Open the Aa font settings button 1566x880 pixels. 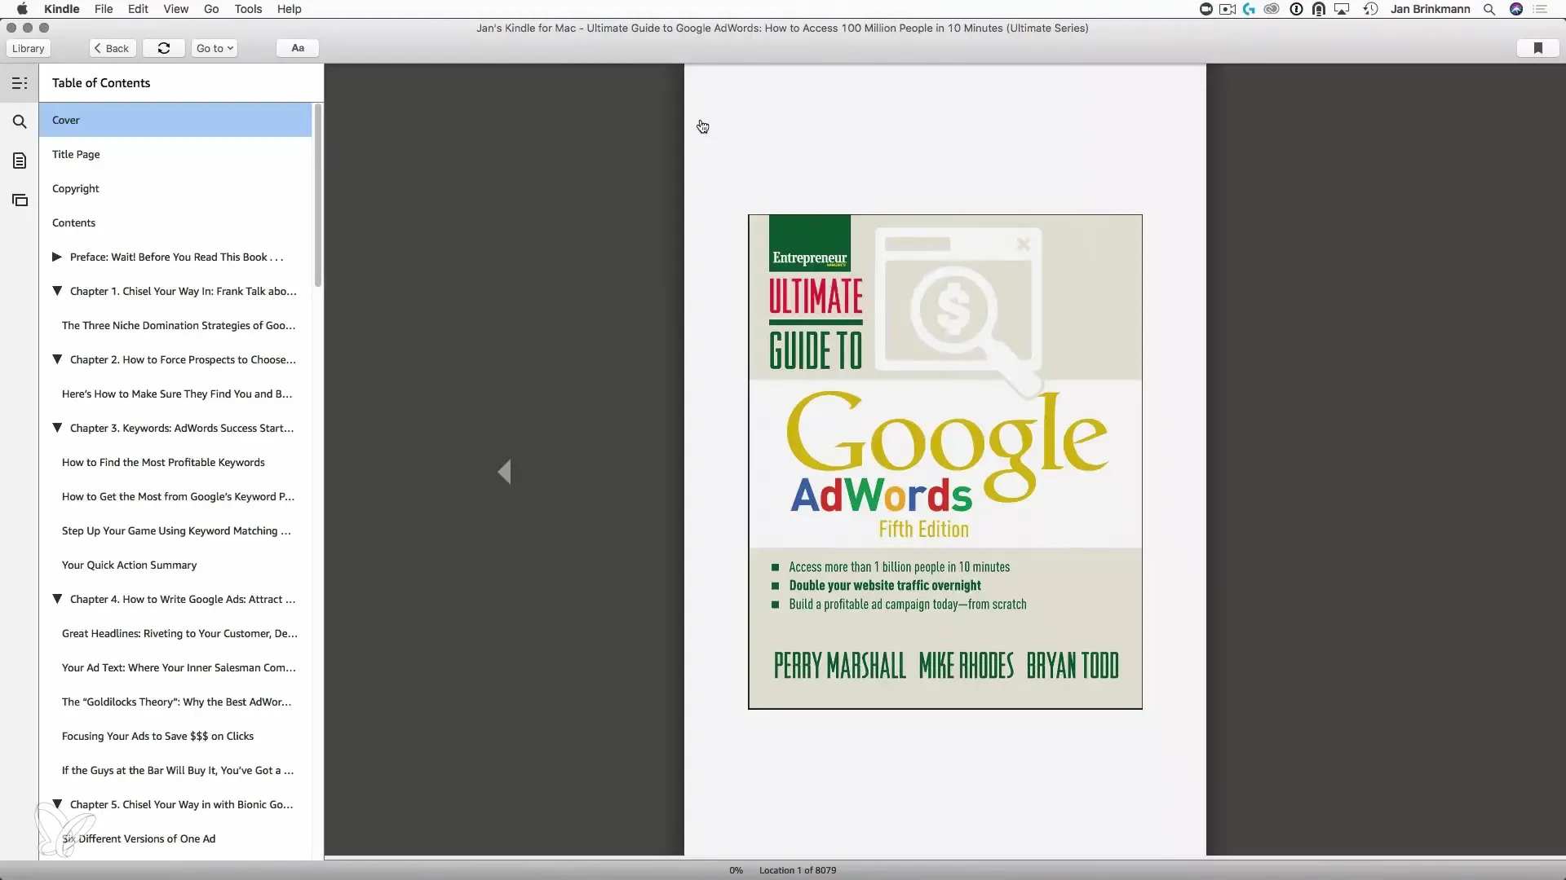298,48
